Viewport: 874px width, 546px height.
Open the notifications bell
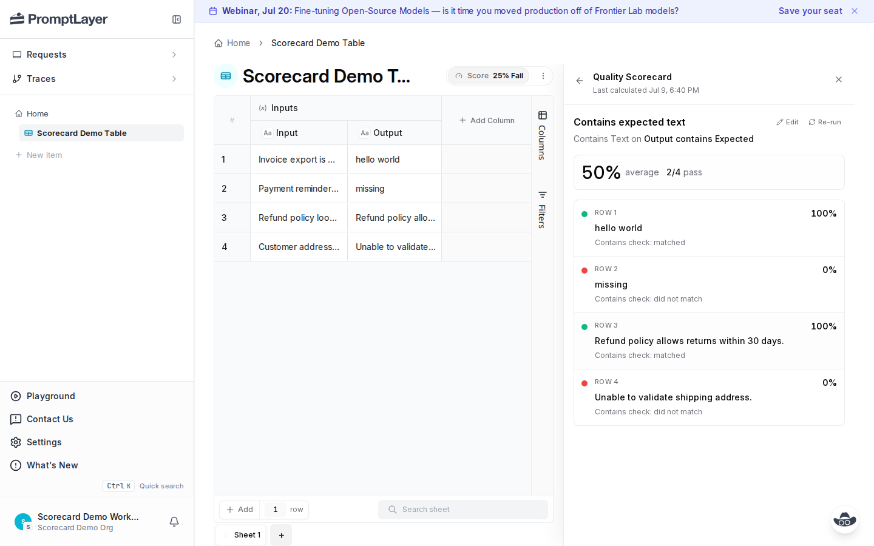tap(174, 522)
